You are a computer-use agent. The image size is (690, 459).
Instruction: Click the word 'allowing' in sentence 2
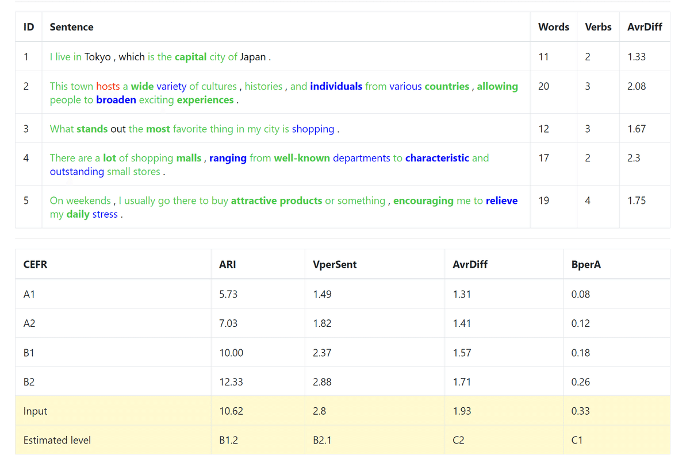(x=497, y=86)
